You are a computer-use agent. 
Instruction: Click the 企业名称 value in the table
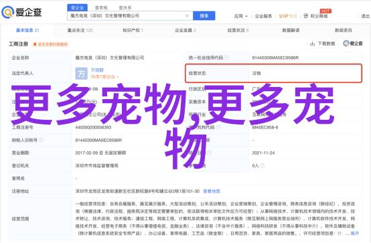[x=110, y=58]
